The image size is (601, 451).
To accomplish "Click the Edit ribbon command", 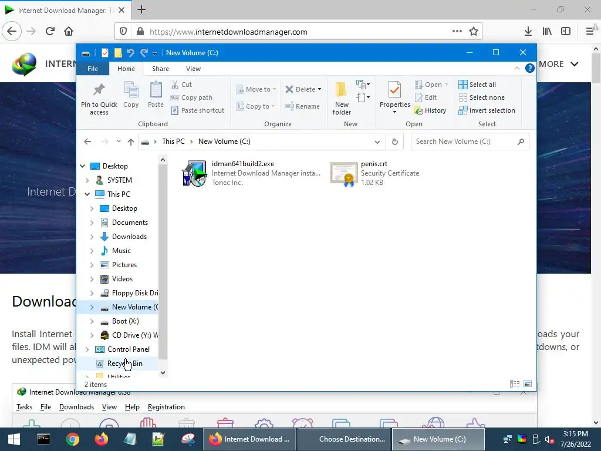I will (x=426, y=97).
